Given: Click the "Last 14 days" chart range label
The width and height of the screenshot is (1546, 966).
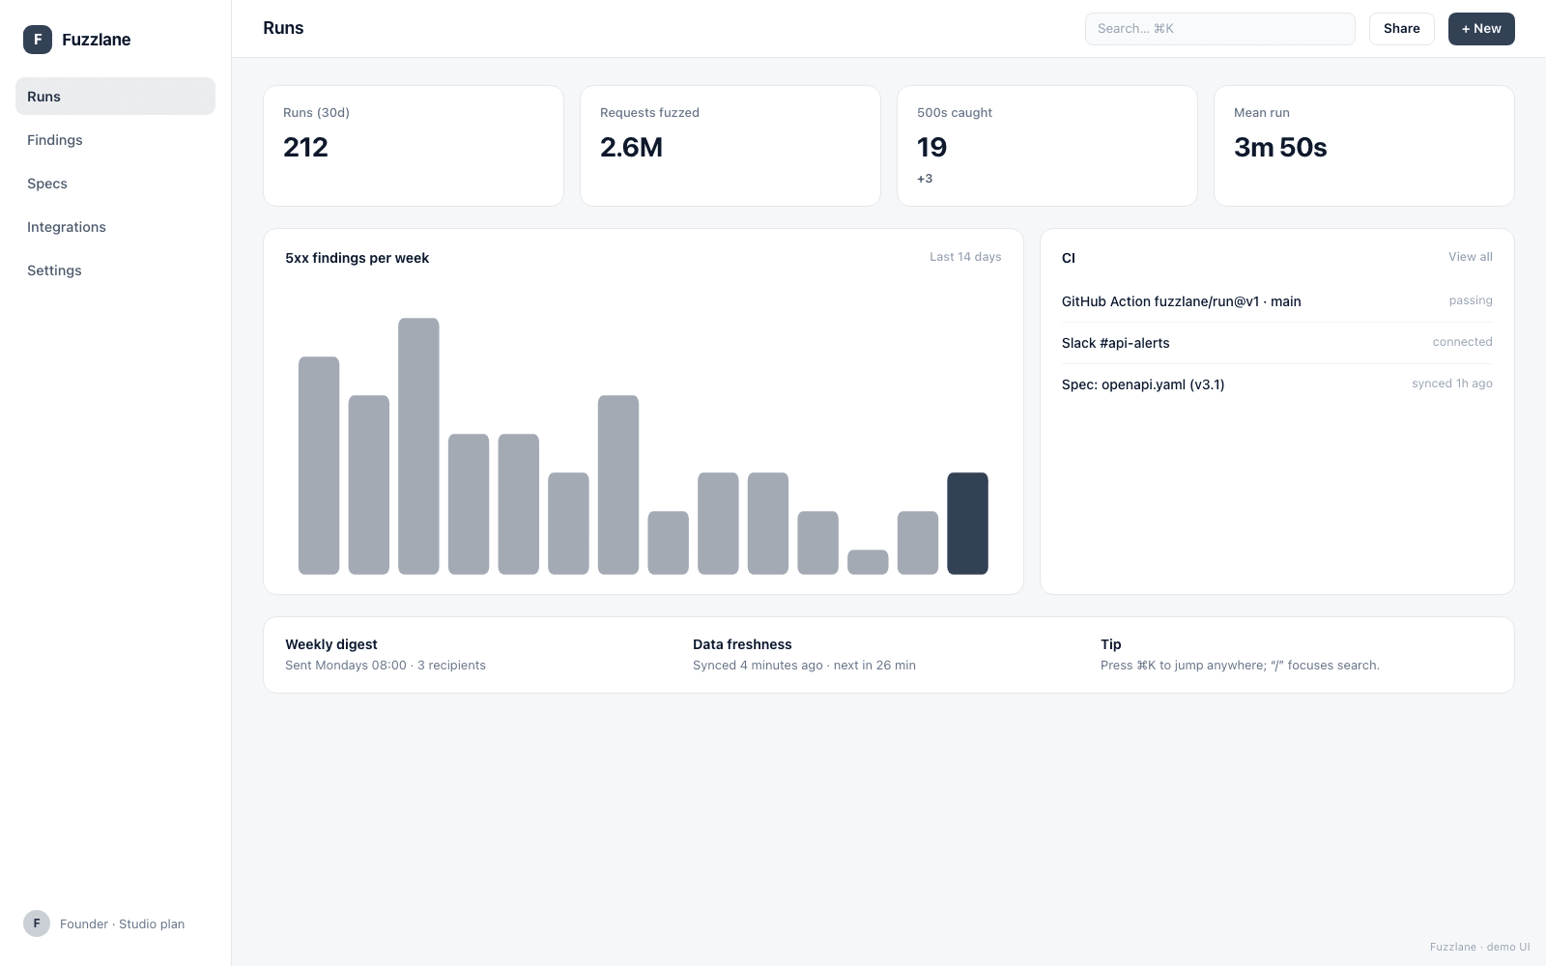Looking at the screenshot, I should point(965,257).
